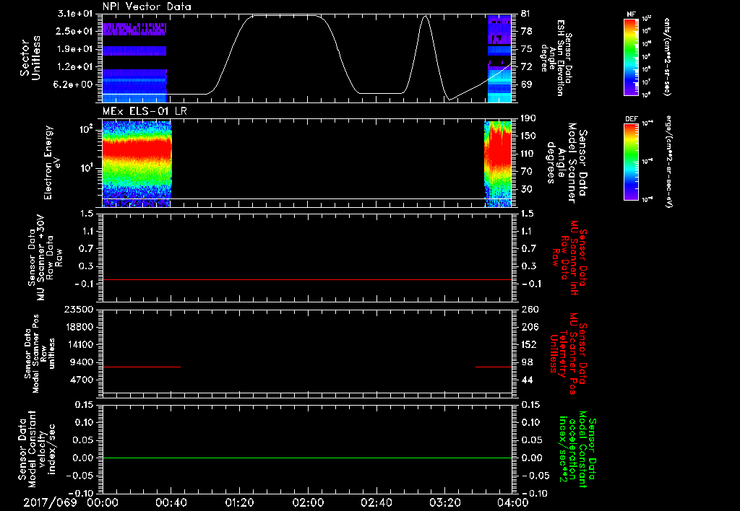
Task: Select the NF color bar
Action: coord(632,57)
